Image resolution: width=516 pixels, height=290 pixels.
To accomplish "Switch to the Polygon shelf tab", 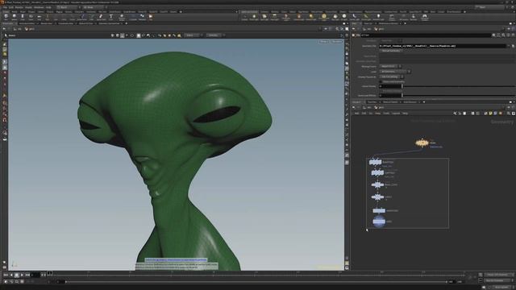I will coord(31,12).
